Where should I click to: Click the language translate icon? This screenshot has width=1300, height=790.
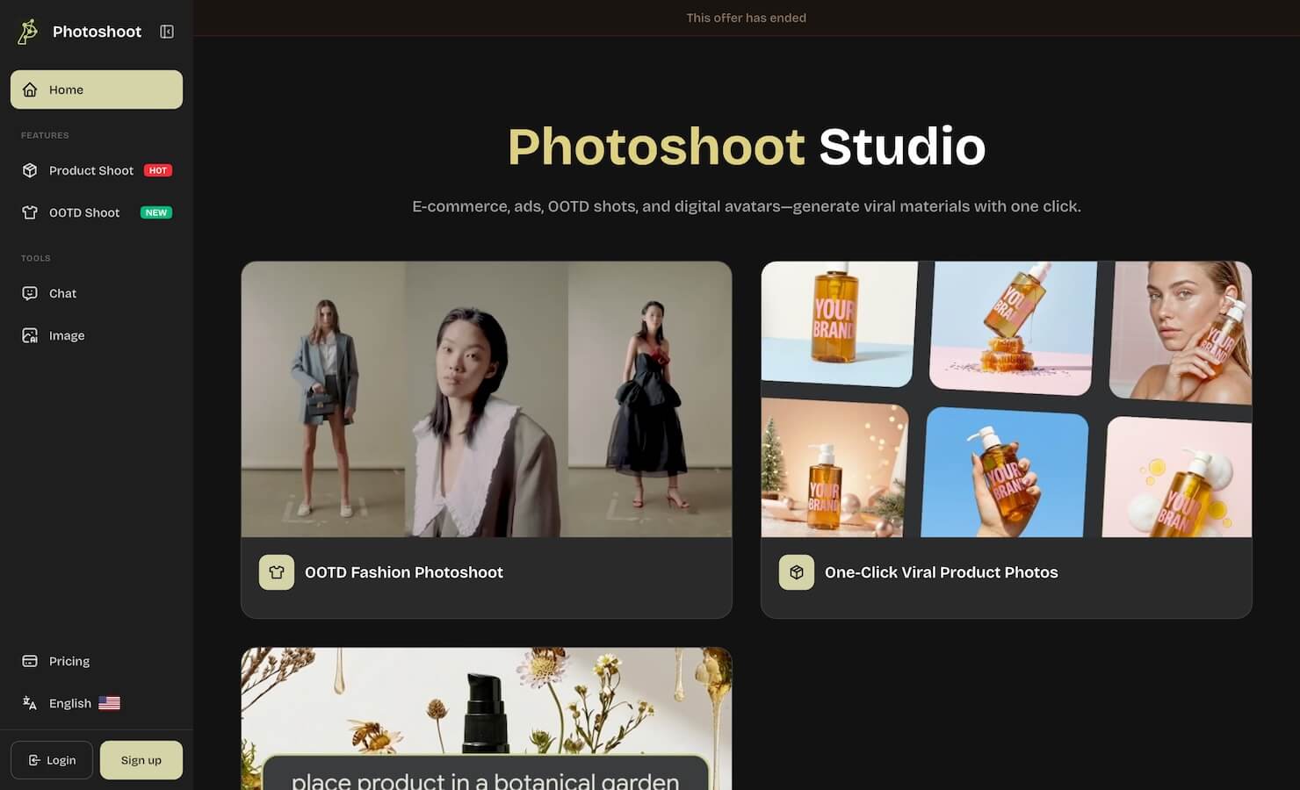(30, 703)
